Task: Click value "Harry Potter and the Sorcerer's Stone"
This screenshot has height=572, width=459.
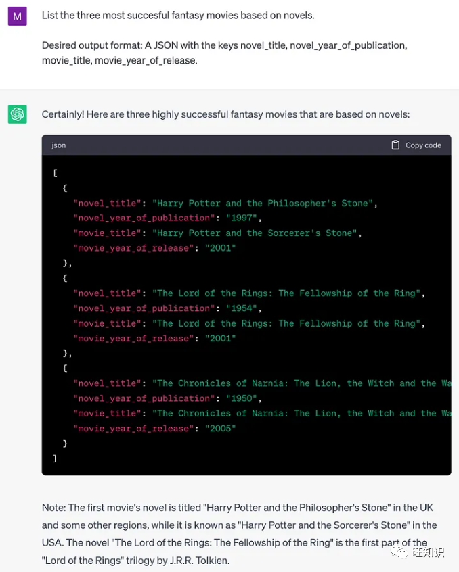Action: 255,233
